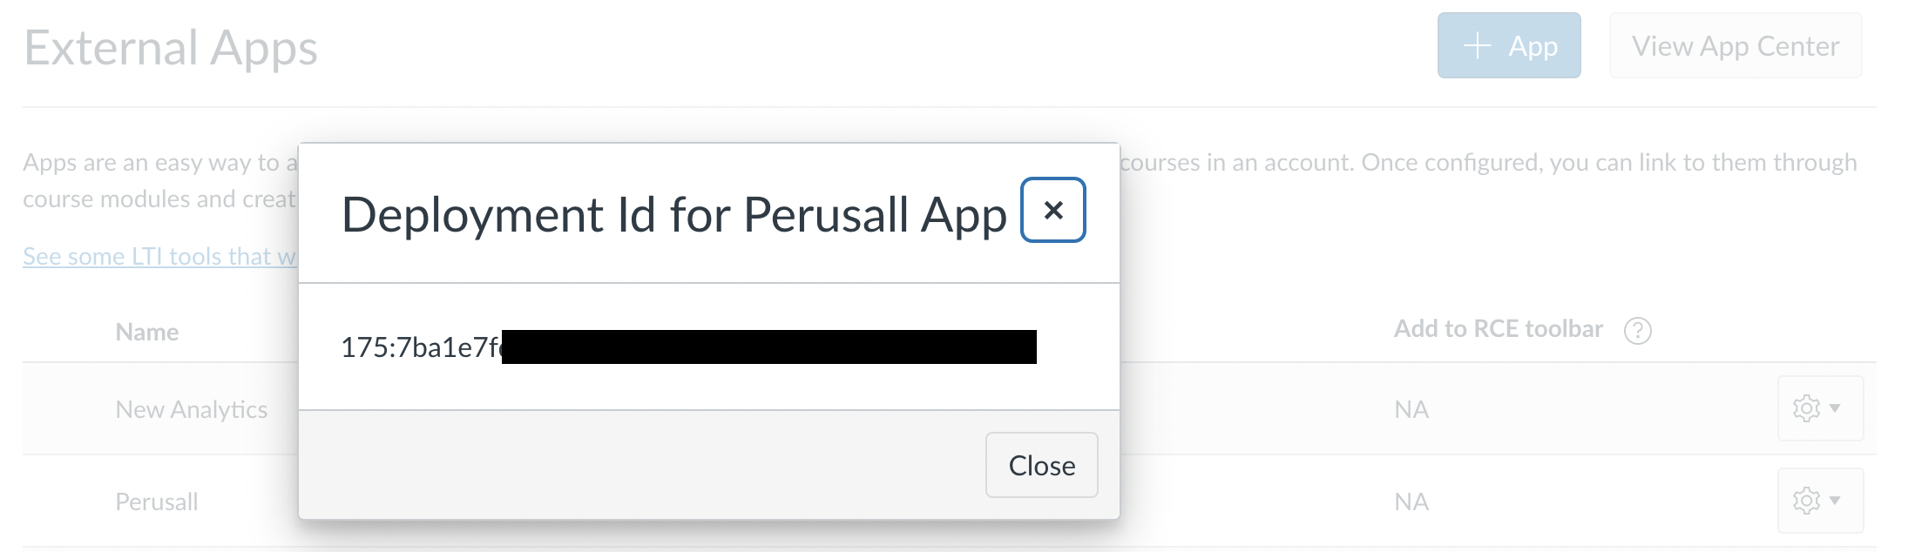The image size is (1915, 552).
Task: Click the New Analytics app name
Action: tap(191, 408)
